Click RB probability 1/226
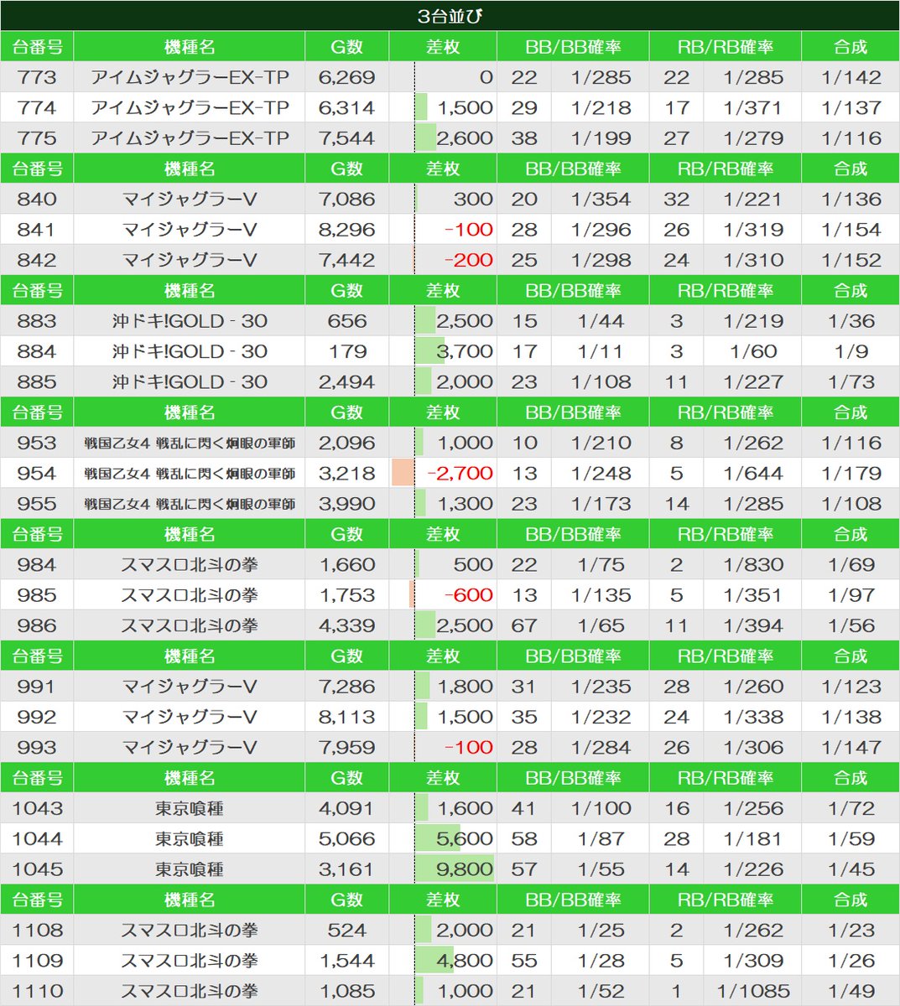The height and width of the screenshot is (1006, 900). point(753,869)
